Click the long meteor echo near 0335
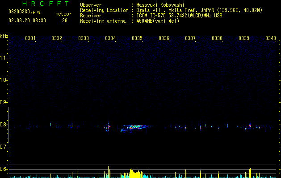The width and height of the screenshot is (281, 178). 136,128
